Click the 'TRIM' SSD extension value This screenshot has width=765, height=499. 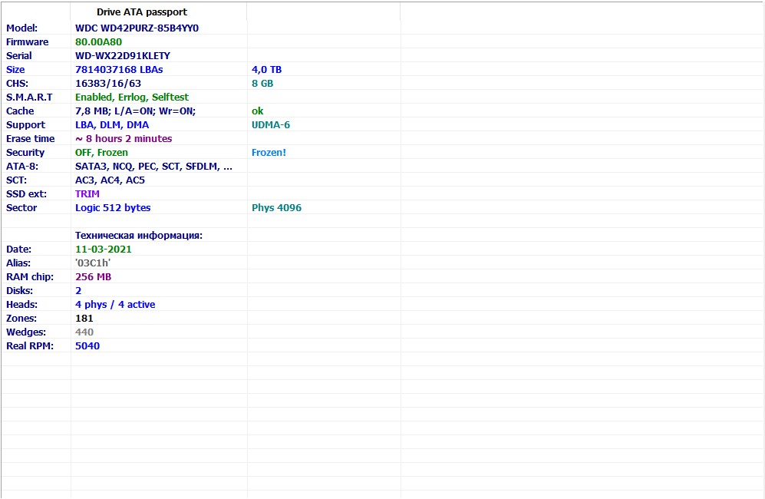[87, 193]
